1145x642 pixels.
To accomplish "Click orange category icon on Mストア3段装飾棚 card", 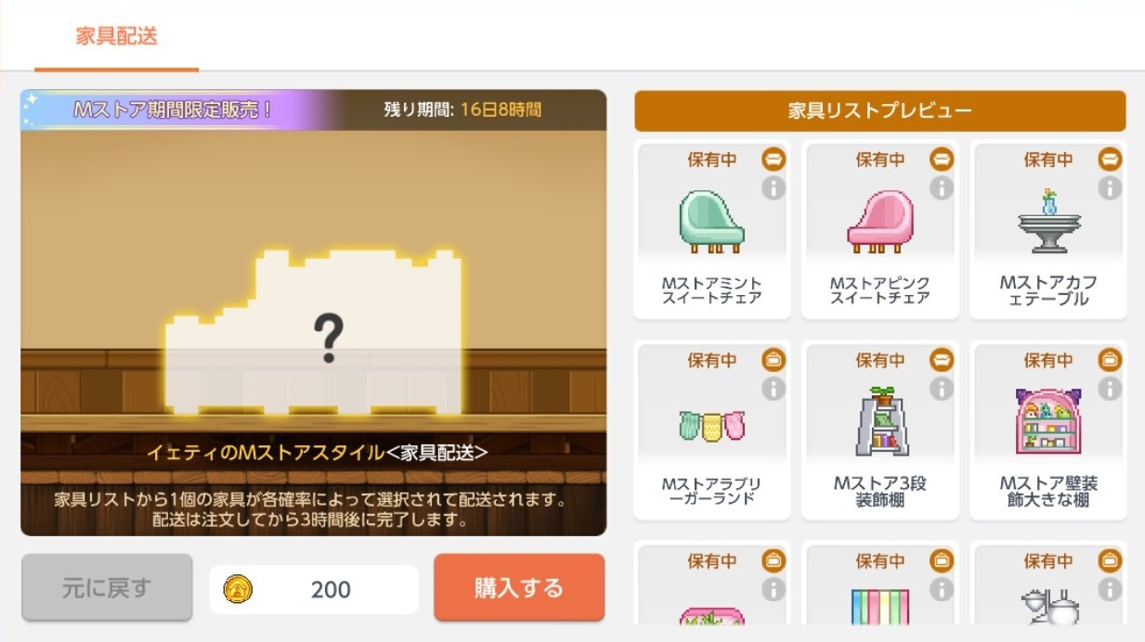I will [x=942, y=360].
